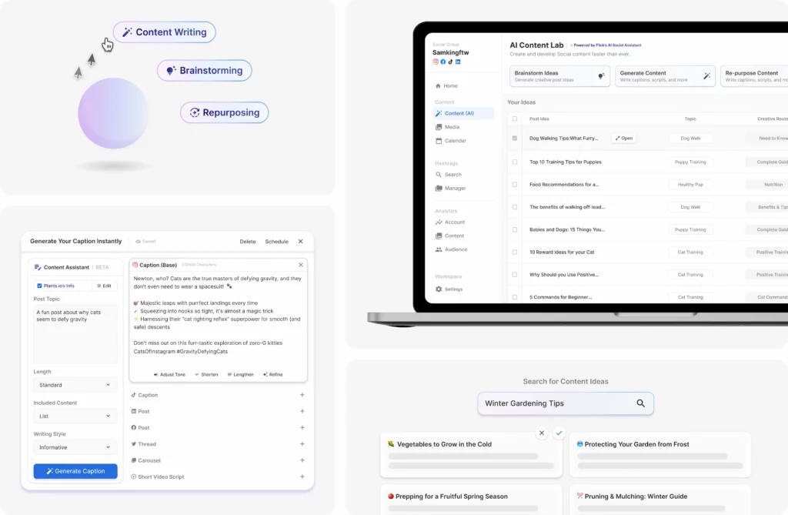Click Shorten below the caption text

pos(205,374)
